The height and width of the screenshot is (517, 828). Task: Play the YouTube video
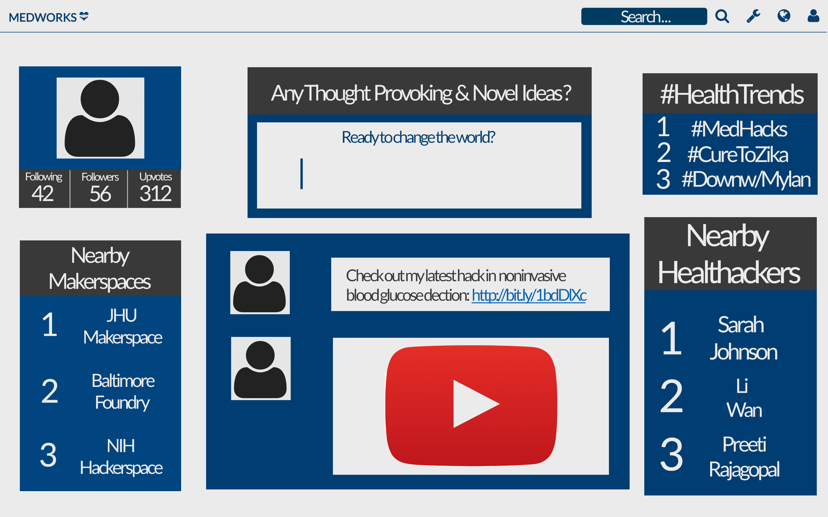(x=471, y=406)
